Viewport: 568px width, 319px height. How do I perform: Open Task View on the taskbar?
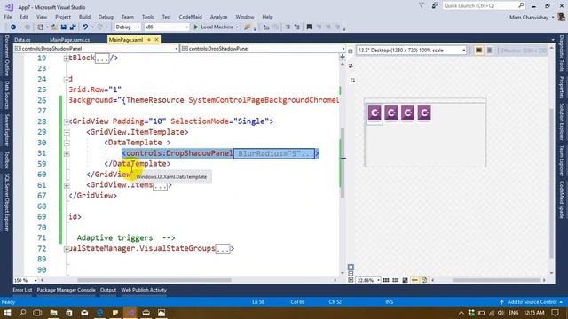tap(37, 313)
